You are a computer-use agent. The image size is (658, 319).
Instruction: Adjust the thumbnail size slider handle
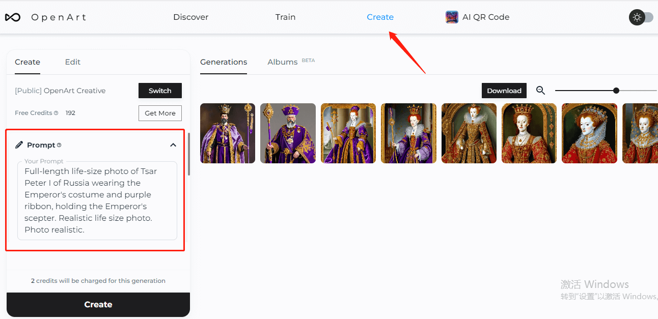(616, 91)
